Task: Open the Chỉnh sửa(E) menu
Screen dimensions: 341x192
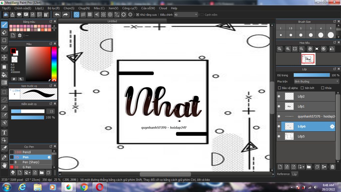Action: (x=23, y=8)
